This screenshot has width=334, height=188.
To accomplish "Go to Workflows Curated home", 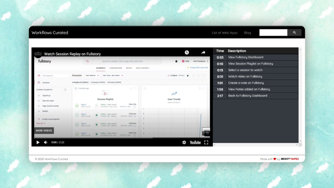I will 50,33.
